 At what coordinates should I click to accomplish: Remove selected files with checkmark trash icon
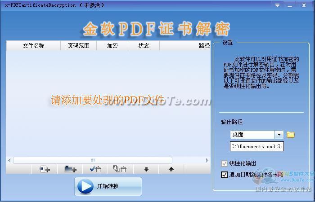tap(95, 169)
